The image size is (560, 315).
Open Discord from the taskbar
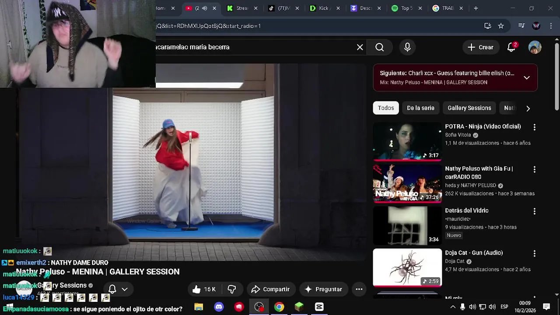219,307
